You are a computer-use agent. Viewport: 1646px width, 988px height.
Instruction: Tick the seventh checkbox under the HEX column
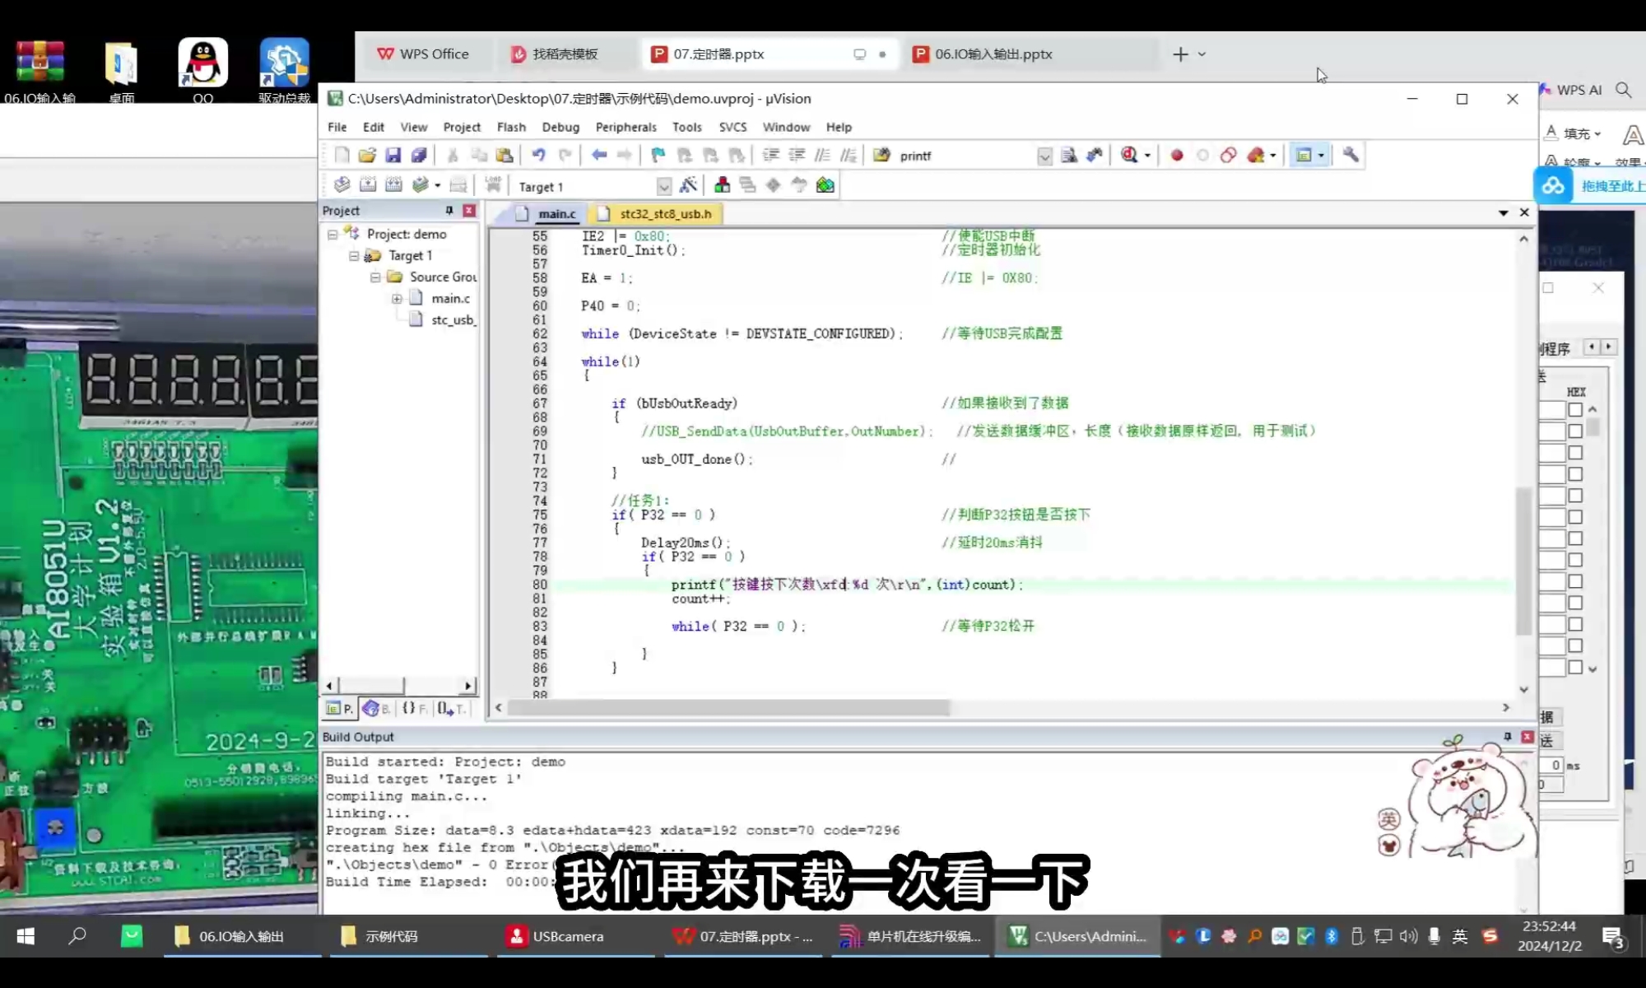(1575, 538)
